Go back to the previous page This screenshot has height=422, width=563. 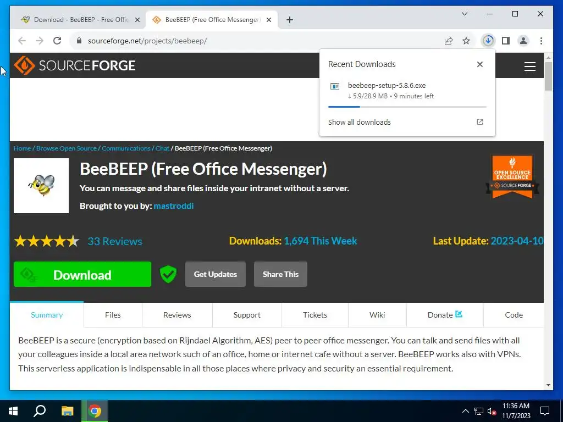(x=22, y=41)
